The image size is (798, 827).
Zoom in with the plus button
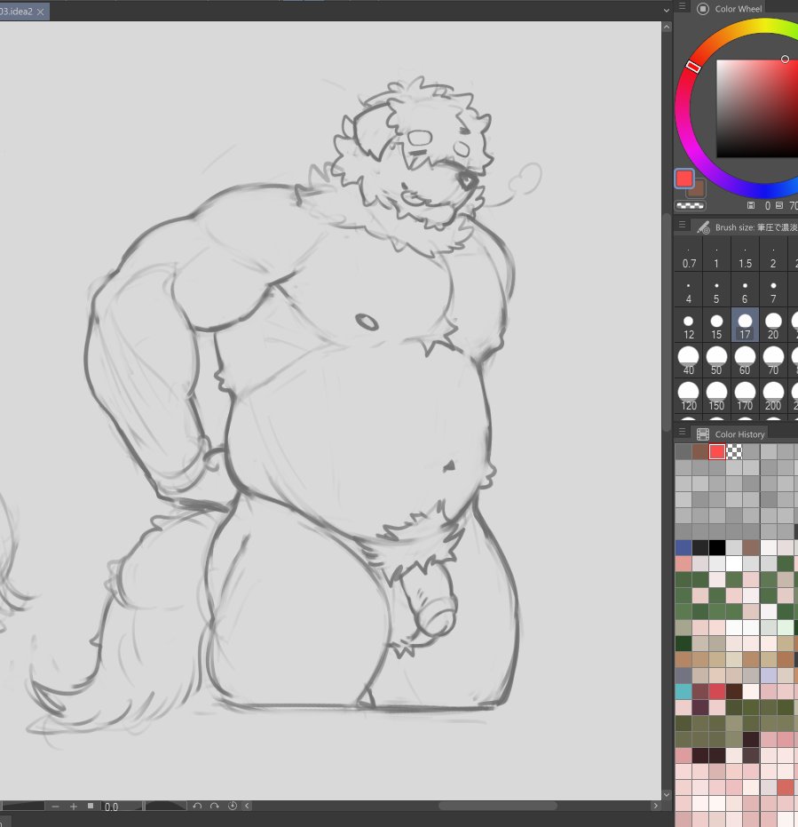[x=74, y=807]
